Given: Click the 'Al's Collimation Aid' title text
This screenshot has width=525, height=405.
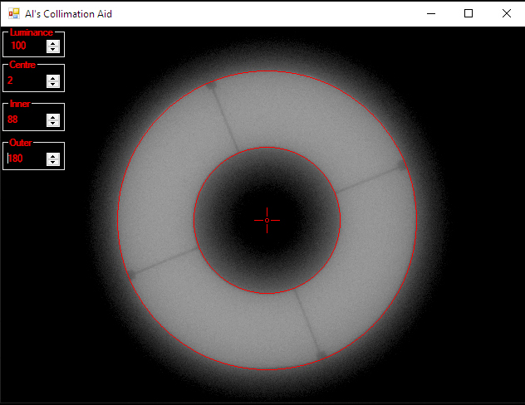Looking at the screenshot, I should (x=68, y=14).
